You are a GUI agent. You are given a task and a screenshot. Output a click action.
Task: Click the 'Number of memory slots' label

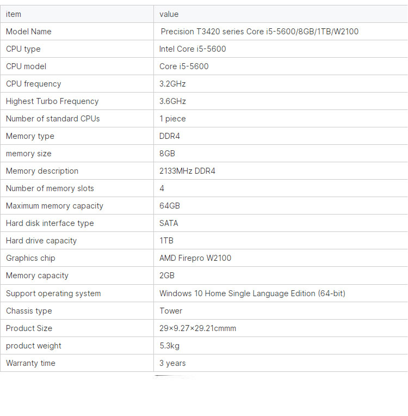[50, 188]
